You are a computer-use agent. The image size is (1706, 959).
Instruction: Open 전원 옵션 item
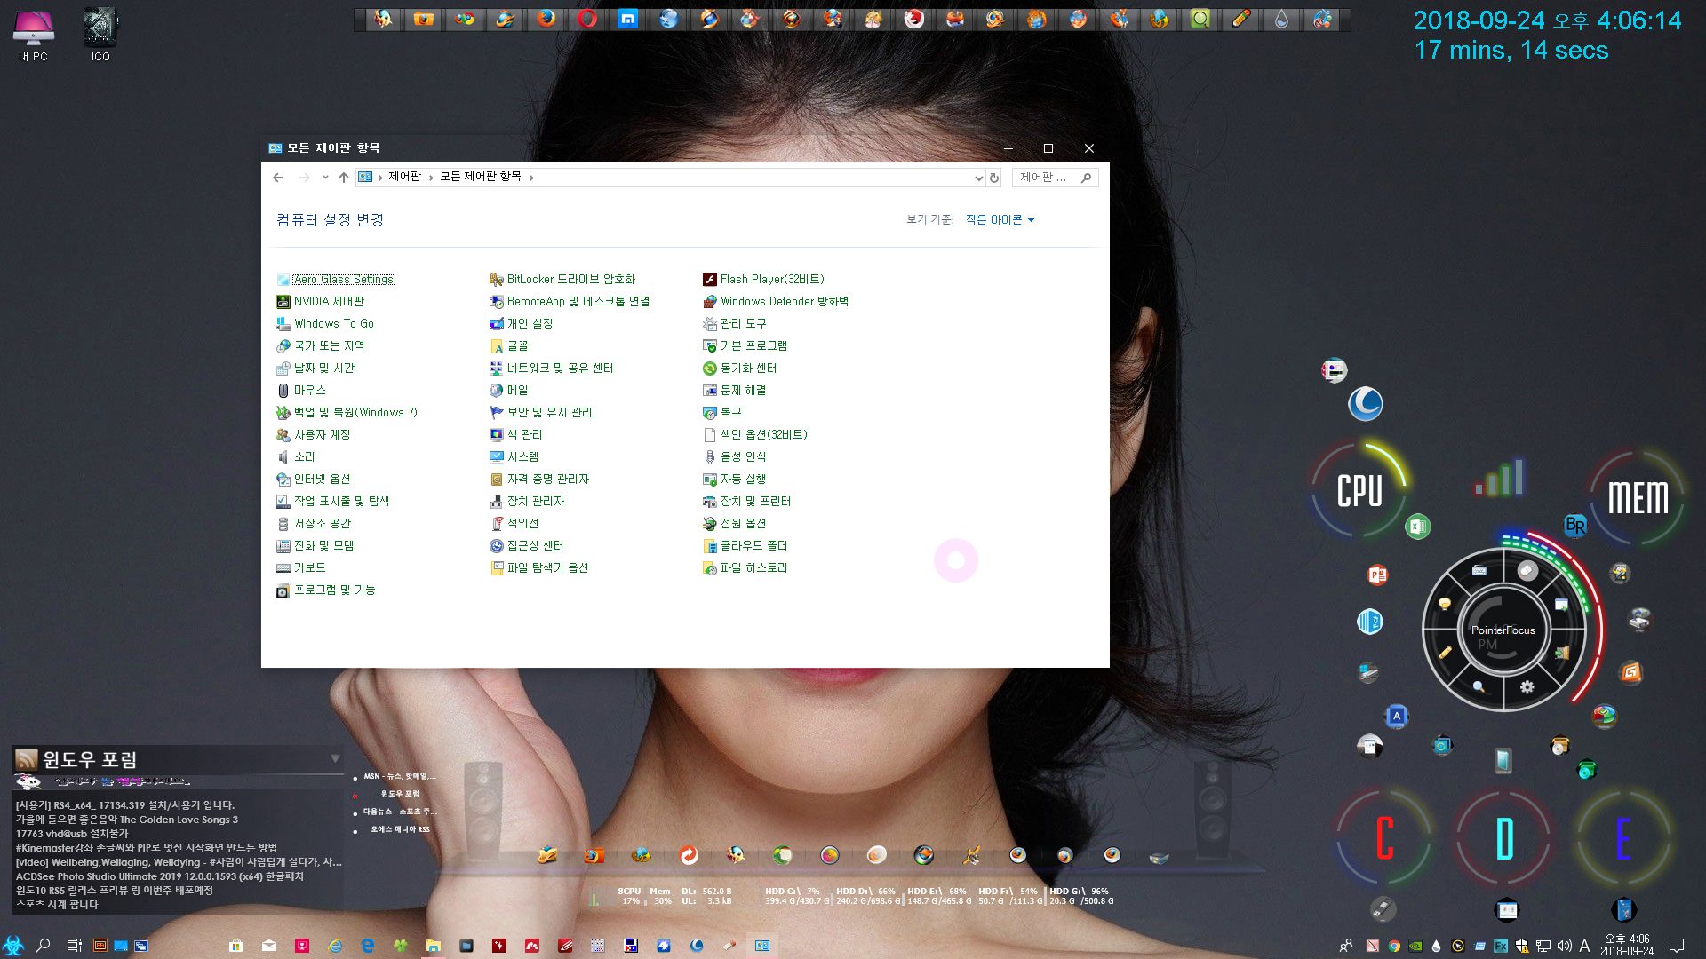pos(735,523)
